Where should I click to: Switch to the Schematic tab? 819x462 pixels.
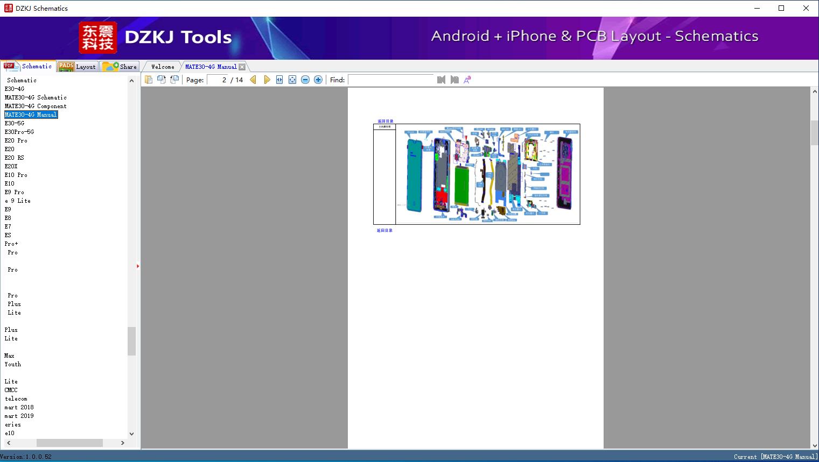coord(28,66)
